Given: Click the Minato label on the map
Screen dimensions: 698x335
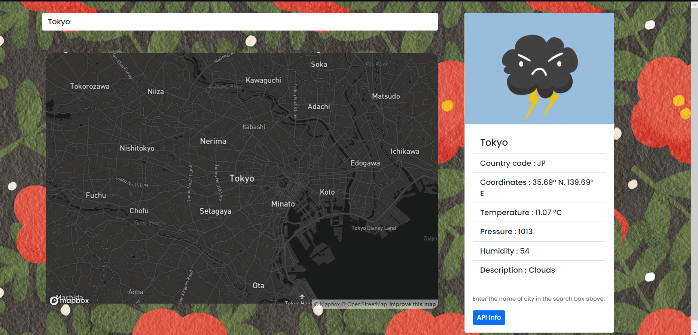Looking at the screenshot, I should tap(283, 204).
